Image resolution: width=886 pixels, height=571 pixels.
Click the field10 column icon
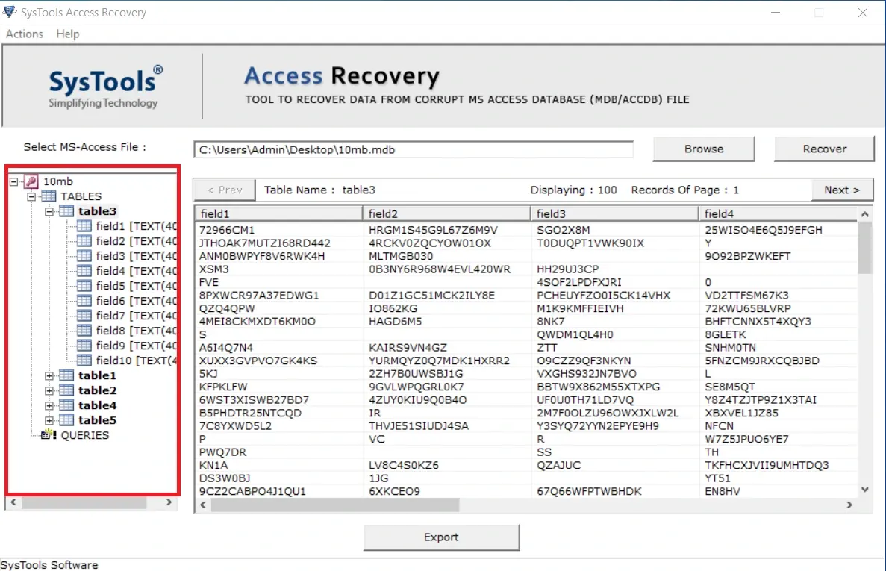point(84,361)
